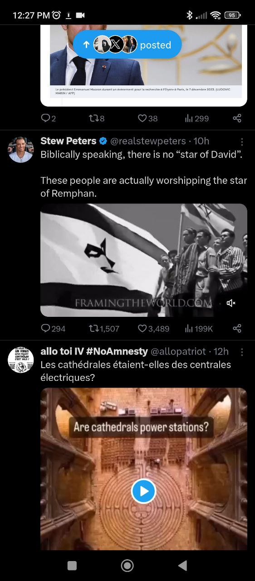Open Stew Peters profile picture
Screen dimensions: 255x581
(21, 150)
